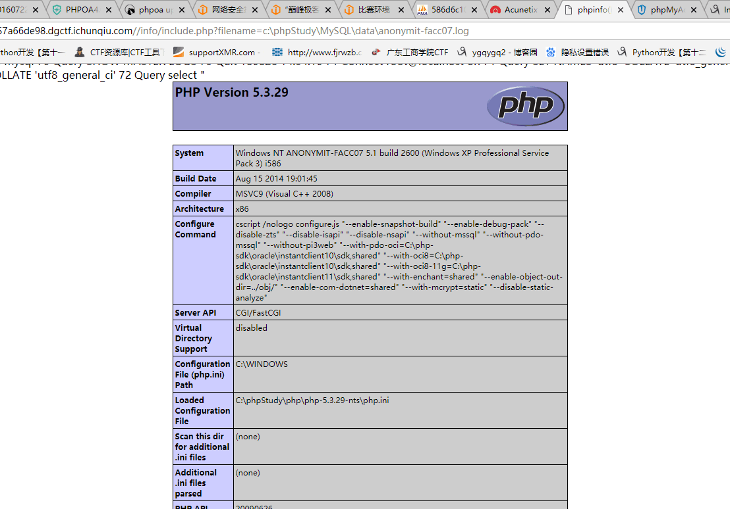This screenshot has width=730, height=509.
Task: Open the Acunetix tab
Action: [520, 10]
